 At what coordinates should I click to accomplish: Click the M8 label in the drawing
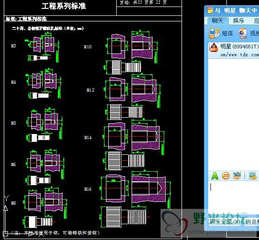click(x=14, y=203)
